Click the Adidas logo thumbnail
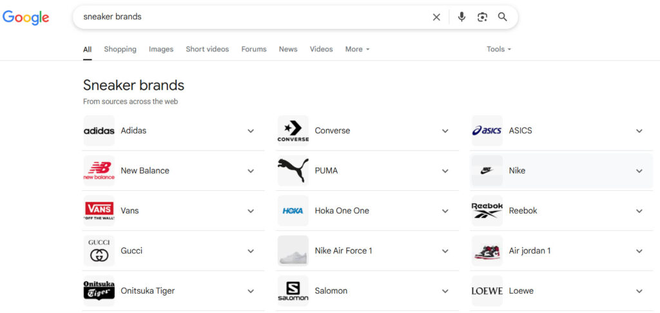Screen dimensions: 660x313 pos(99,131)
